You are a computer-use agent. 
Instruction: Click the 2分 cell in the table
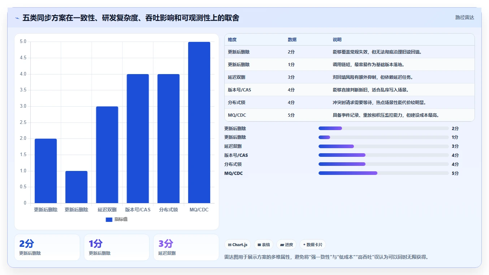pos(291,52)
